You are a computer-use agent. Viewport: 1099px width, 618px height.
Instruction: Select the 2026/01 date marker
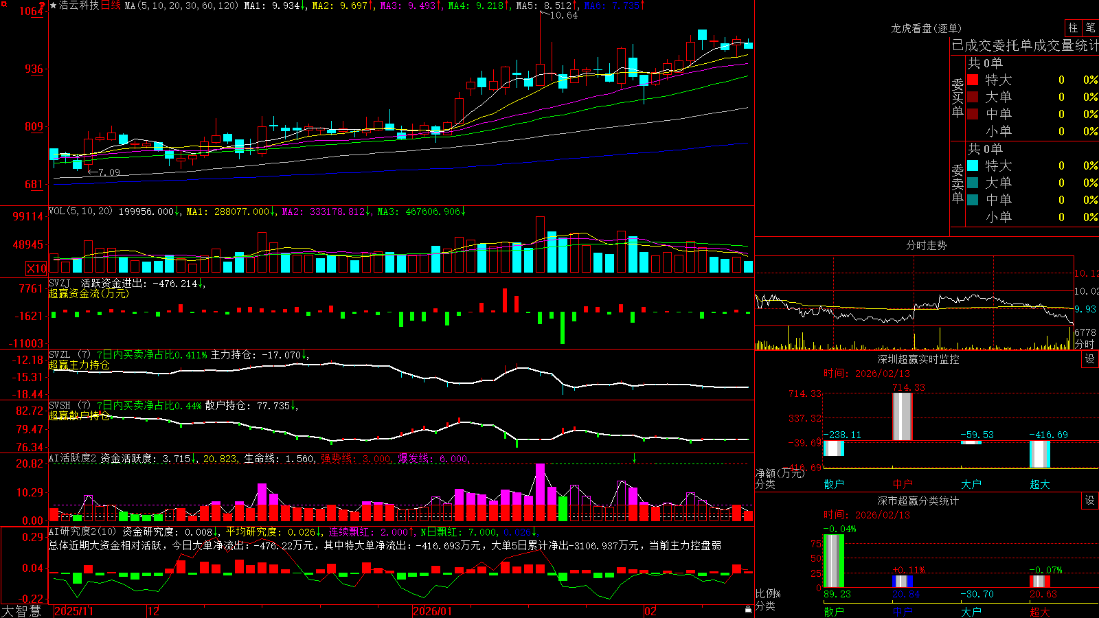433,611
